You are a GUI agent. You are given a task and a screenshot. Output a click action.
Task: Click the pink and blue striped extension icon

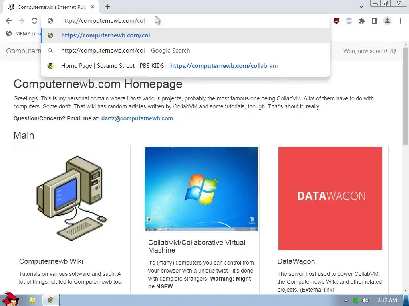pyautogui.click(x=349, y=21)
